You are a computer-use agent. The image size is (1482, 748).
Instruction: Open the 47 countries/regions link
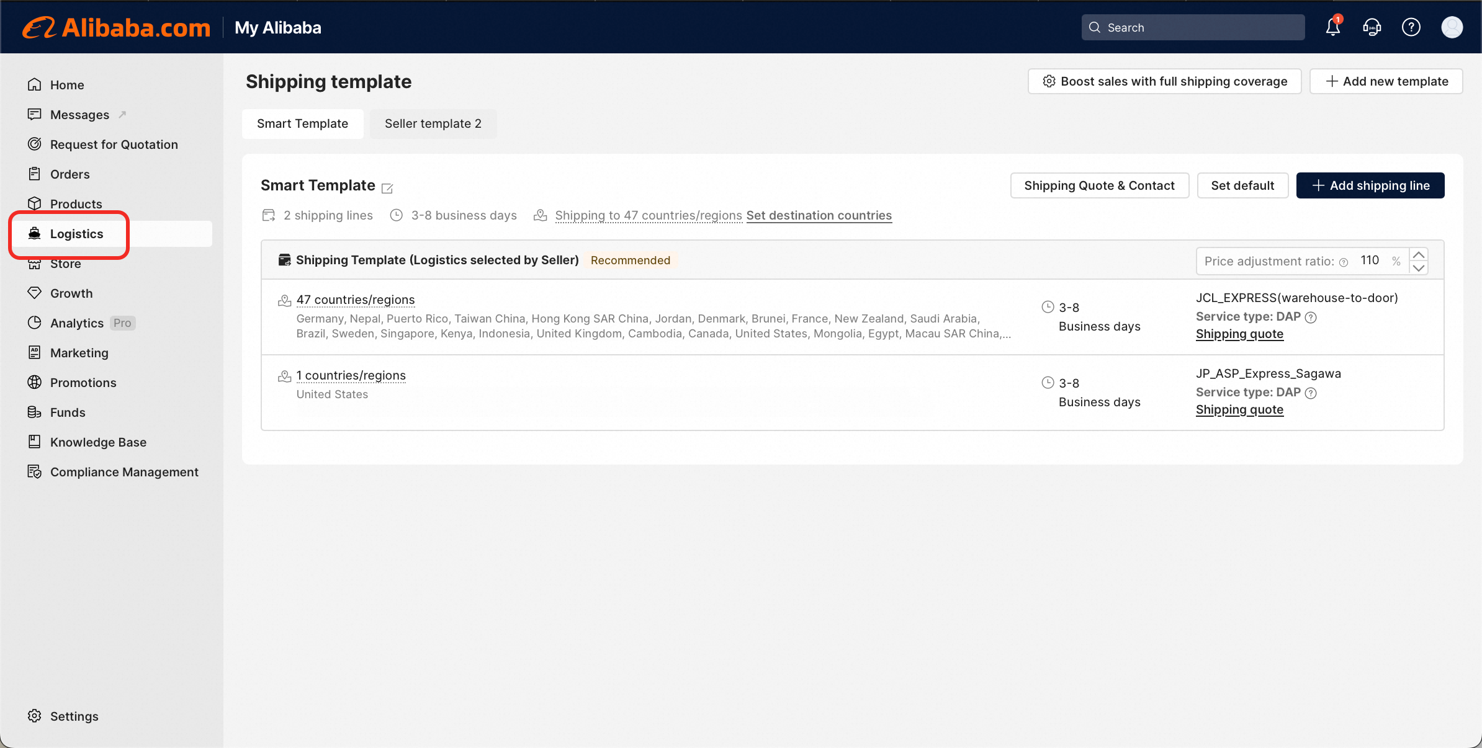pyautogui.click(x=356, y=300)
